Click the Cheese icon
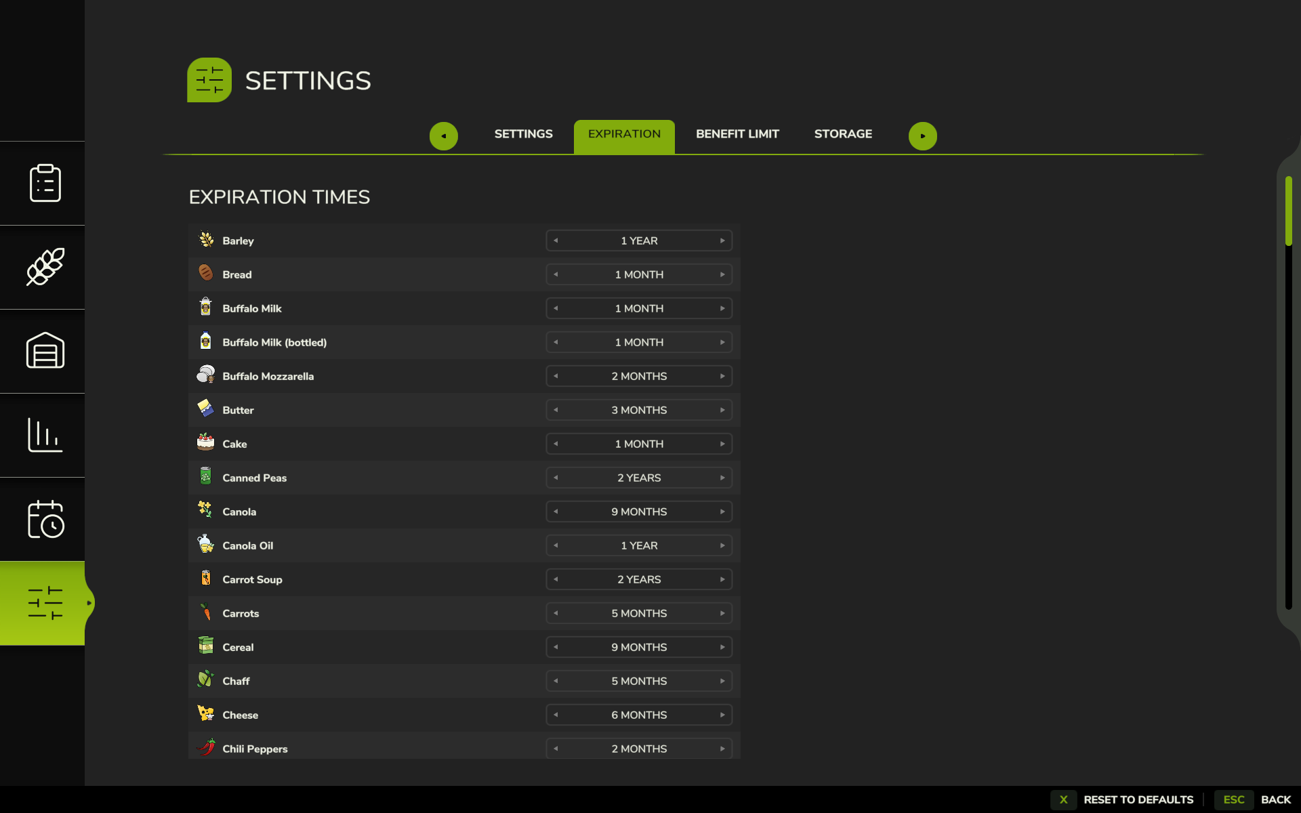The image size is (1301, 813). (x=206, y=713)
